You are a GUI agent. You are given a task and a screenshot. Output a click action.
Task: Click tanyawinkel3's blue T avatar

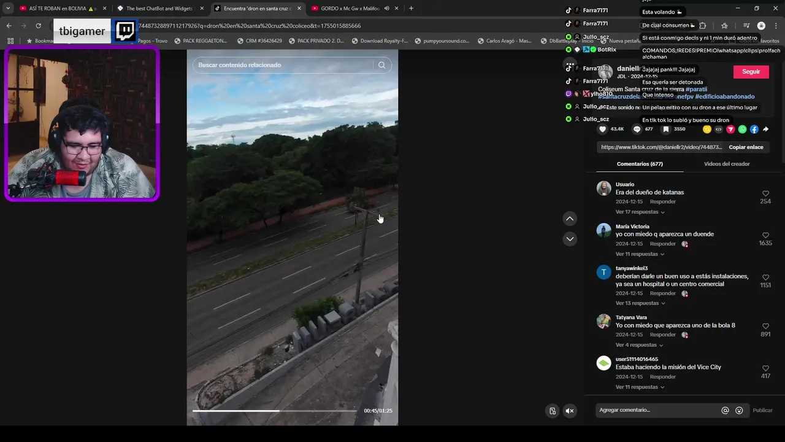pos(604,273)
